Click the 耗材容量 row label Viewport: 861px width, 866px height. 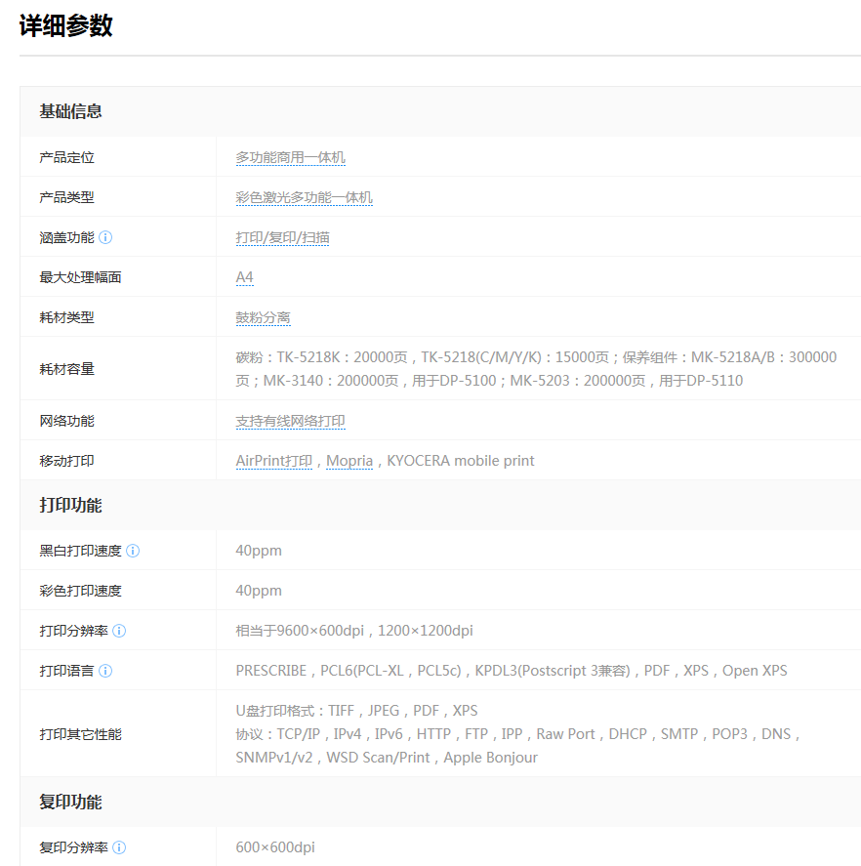coord(66,369)
